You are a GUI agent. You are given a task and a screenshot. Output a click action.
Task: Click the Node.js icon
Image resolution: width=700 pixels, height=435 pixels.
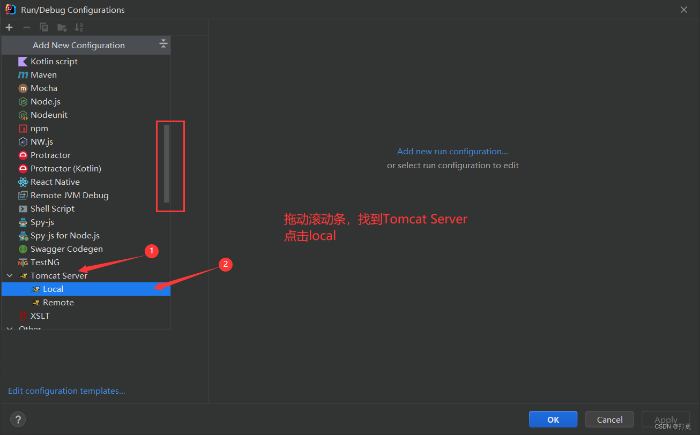(23, 102)
